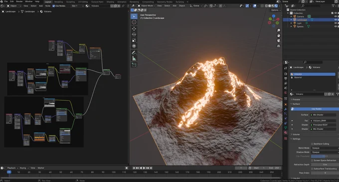This screenshot has height=182, width=339.
Task: Select the Cursor tool in viewport toolbar
Action: [x=134, y=22]
